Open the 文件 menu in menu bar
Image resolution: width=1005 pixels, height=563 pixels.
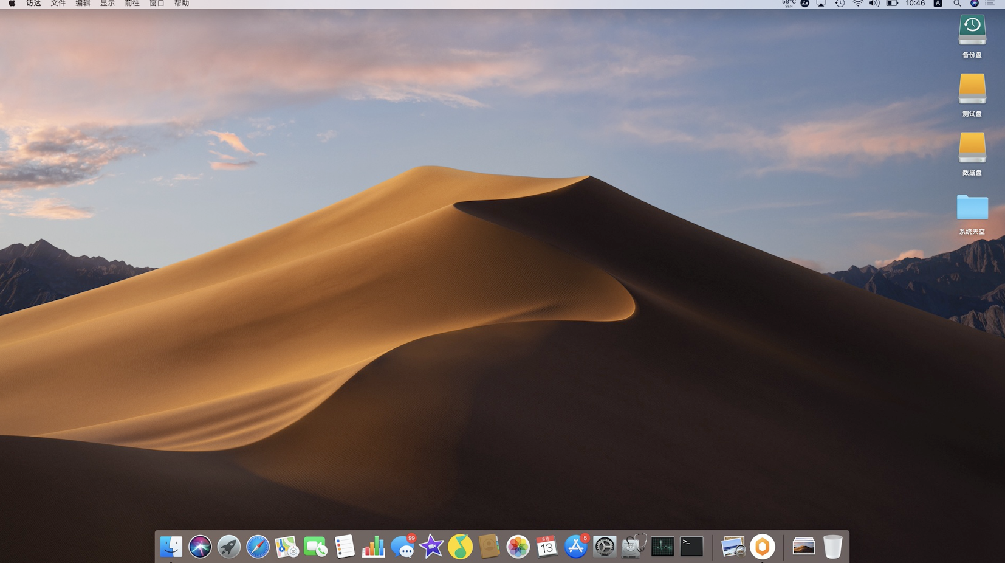click(x=58, y=4)
